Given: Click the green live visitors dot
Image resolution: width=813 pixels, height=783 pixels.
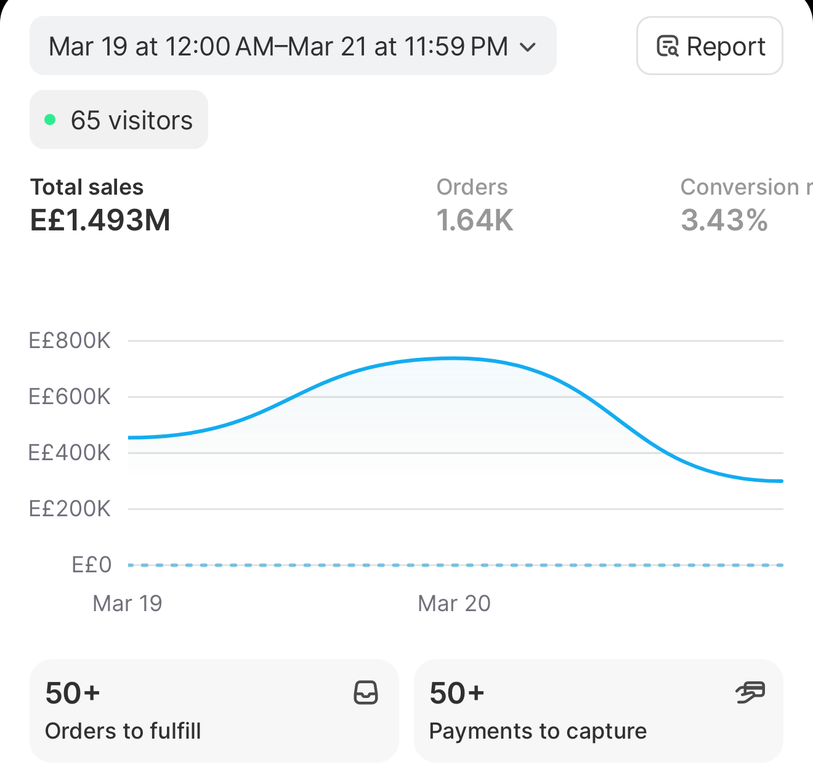Looking at the screenshot, I should click(x=50, y=120).
